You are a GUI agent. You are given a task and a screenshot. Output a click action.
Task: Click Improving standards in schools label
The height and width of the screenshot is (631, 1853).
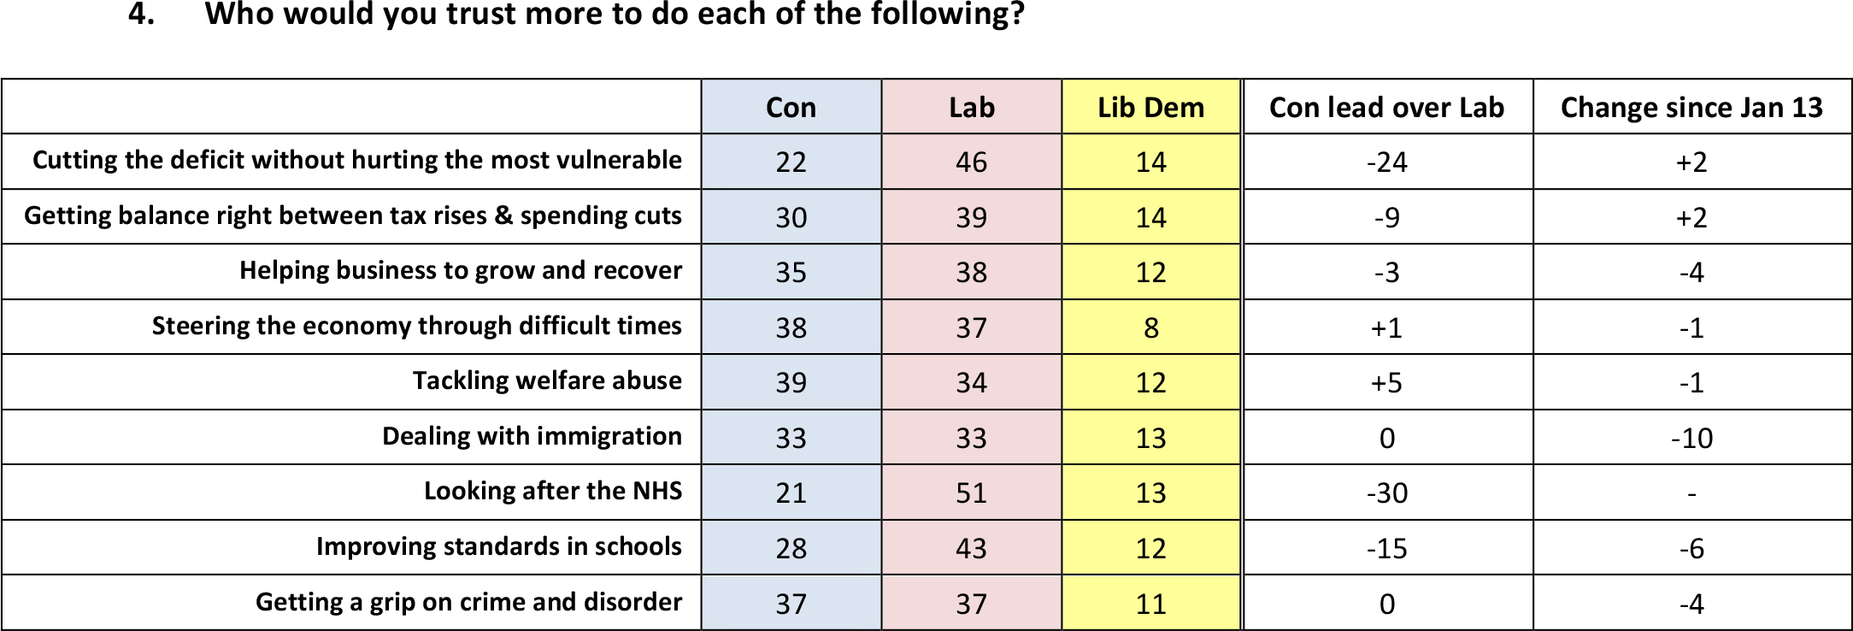pos(498,546)
